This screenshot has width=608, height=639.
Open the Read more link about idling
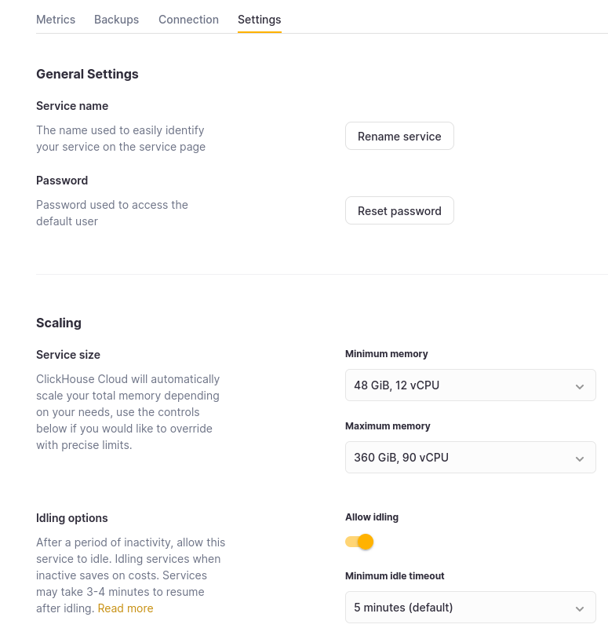tap(125, 608)
